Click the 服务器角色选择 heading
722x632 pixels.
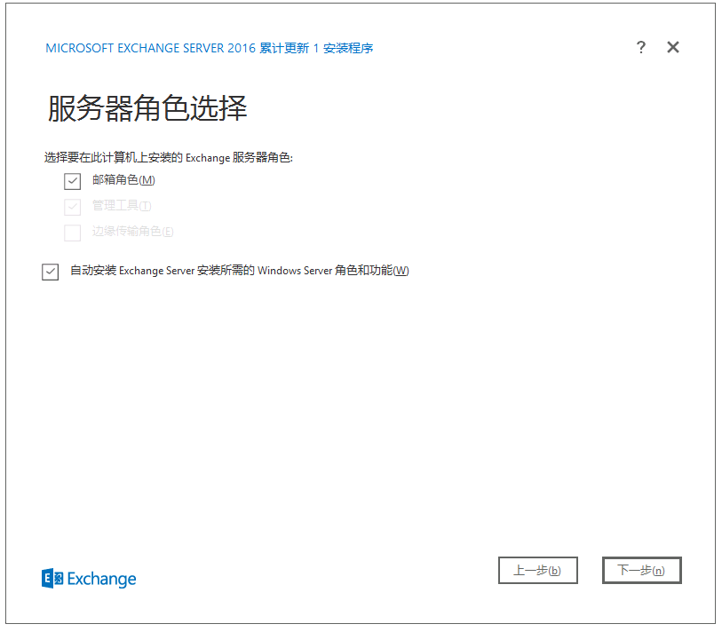pos(147,108)
